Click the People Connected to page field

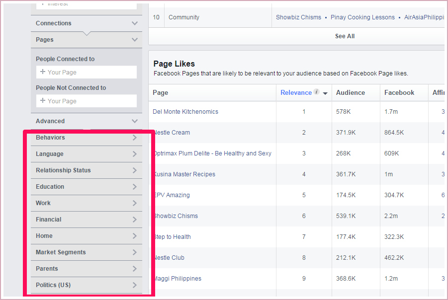pyautogui.click(x=87, y=73)
